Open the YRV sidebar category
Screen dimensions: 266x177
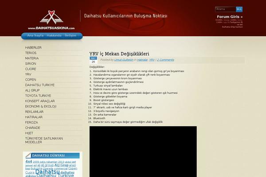click(28, 74)
